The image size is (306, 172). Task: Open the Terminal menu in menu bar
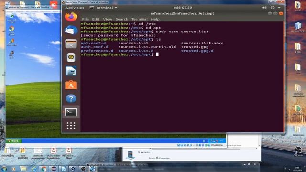point(139,19)
